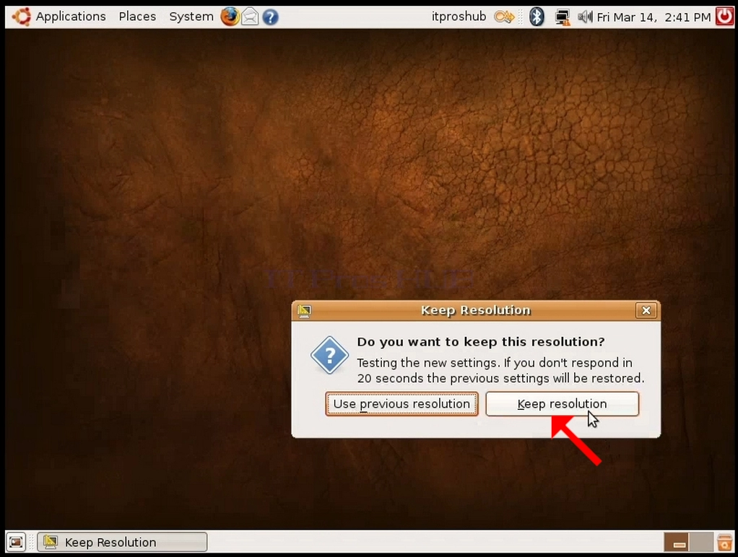Open the blue Help question mark launcher
Viewport: 738px width, 557px height.
click(270, 17)
